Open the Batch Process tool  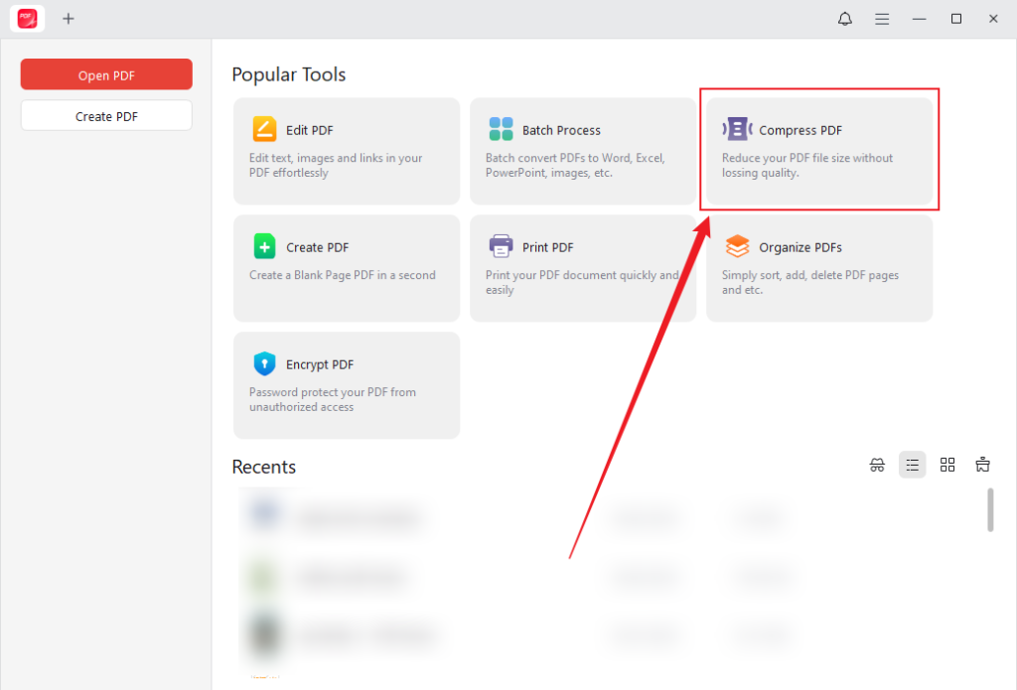tap(582, 149)
